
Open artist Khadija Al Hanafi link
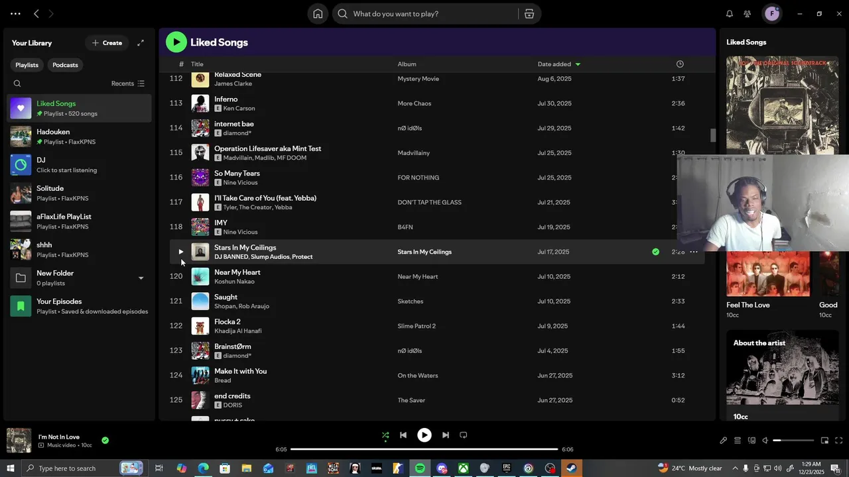tap(238, 331)
